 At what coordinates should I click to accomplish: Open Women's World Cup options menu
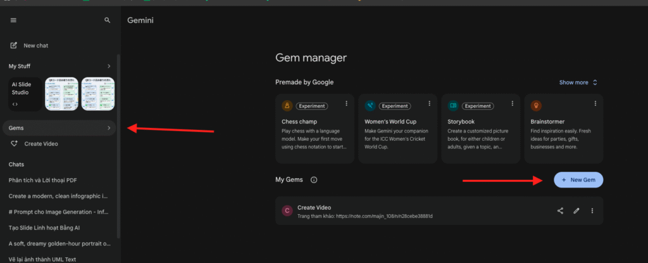[429, 103]
